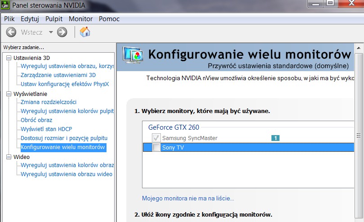Click the scrollbar up arrow
Image resolution: width=364 pixels, height=222 pixels.
tap(359, 48)
